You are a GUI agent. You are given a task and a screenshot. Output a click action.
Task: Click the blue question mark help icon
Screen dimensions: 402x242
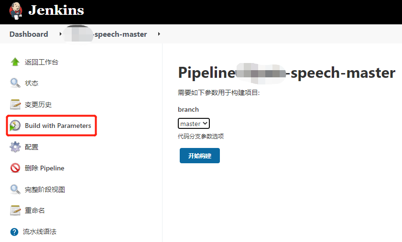tap(14, 232)
